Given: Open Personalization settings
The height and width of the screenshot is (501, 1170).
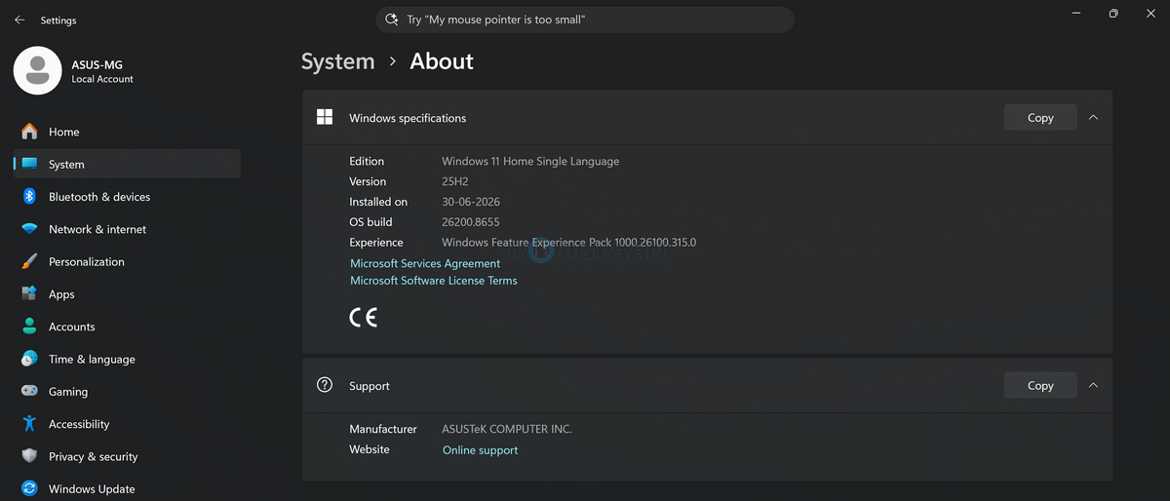Looking at the screenshot, I should point(127,261).
